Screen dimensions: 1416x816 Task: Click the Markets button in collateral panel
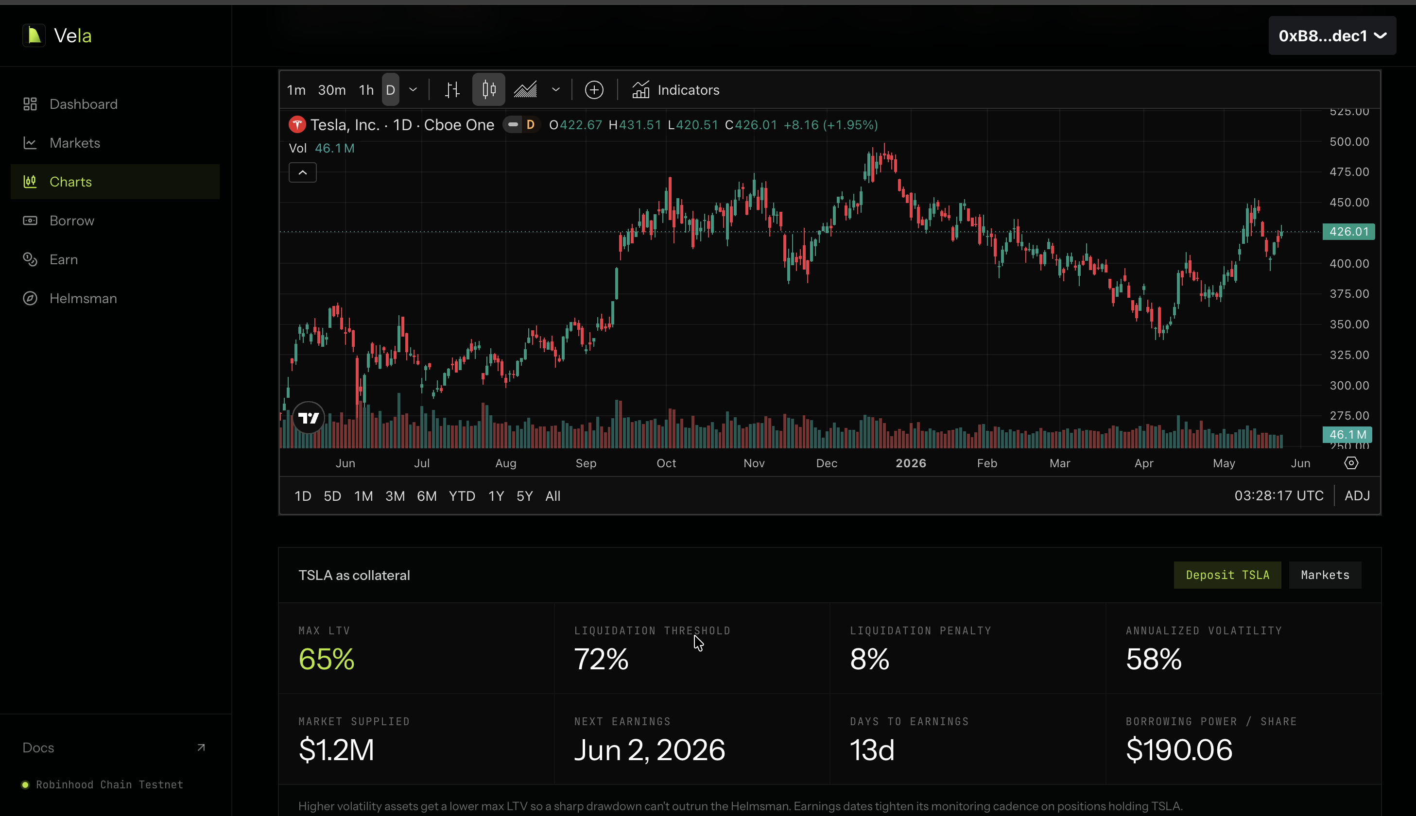click(x=1325, y=575)
